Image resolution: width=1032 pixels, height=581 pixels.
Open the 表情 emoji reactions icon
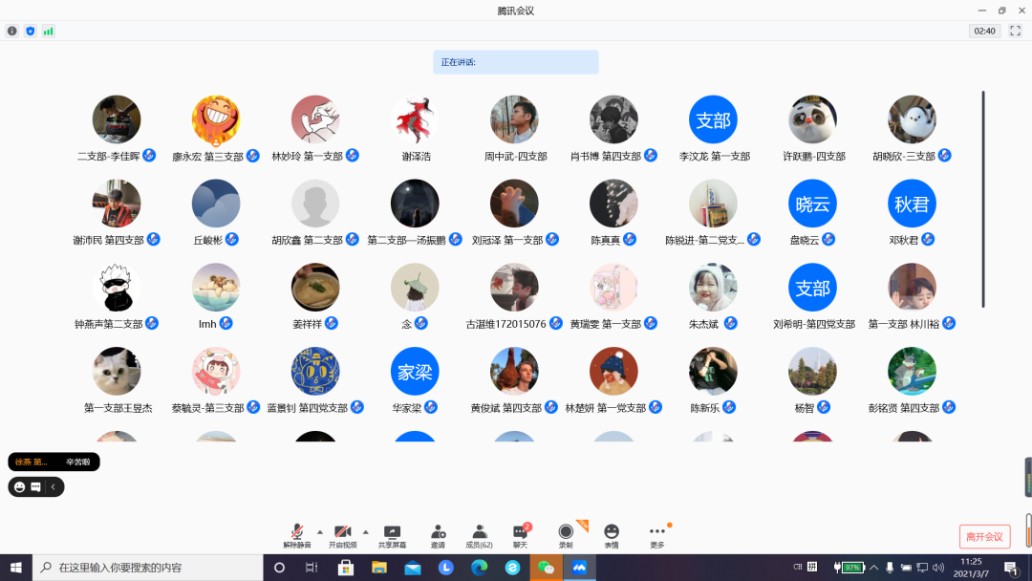[612, 534]
